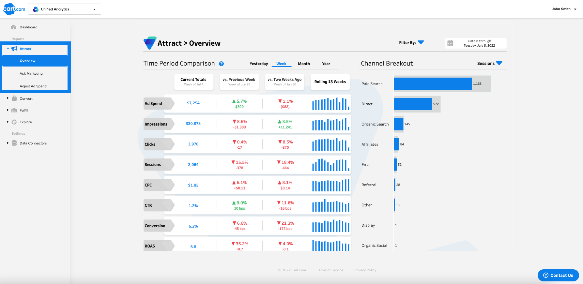Click the vs. Previous Week header

(x=239, y=82)
